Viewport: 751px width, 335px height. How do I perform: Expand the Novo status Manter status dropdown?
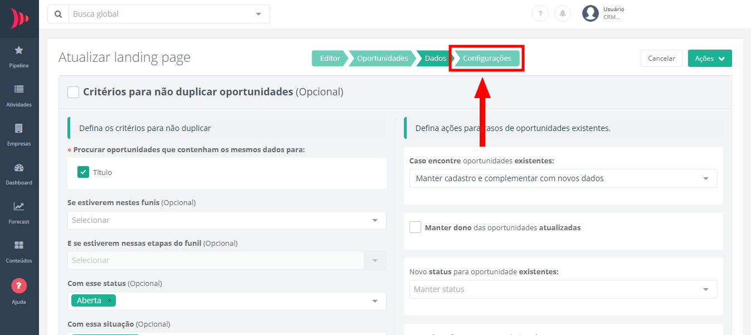[x=563, y=289]
